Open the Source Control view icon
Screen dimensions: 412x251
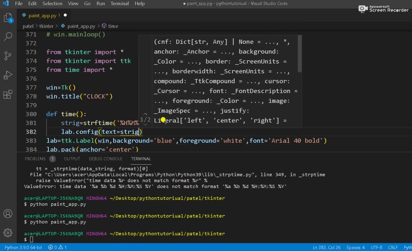[x=8, y=56]
